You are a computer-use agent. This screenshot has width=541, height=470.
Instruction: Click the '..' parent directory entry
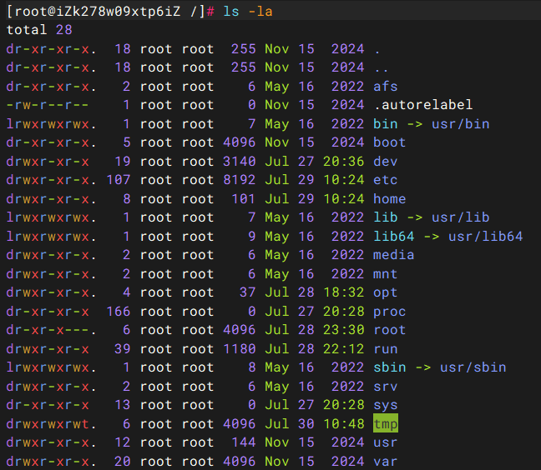coord(382,69)
